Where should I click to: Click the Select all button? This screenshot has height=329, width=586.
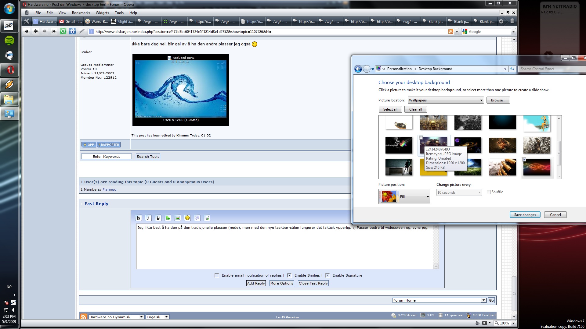point(390,109)
